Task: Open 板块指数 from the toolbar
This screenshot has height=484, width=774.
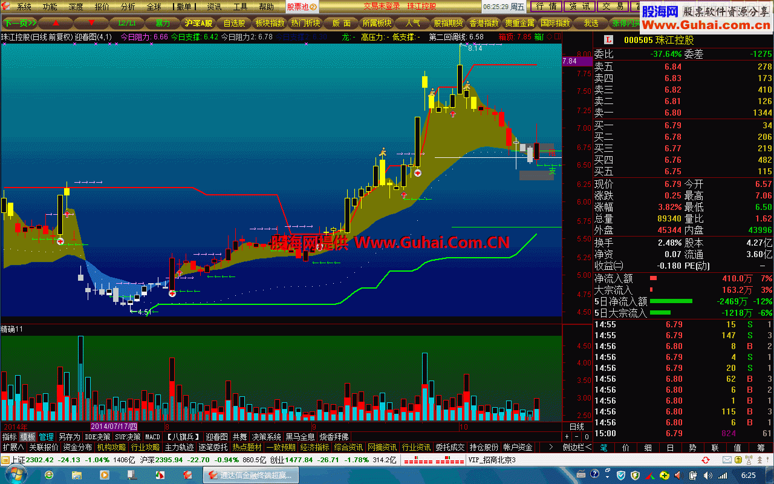Action: (270, 23)
